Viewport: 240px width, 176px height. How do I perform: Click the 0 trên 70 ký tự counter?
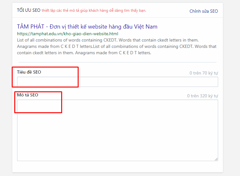tap(204, 73)
